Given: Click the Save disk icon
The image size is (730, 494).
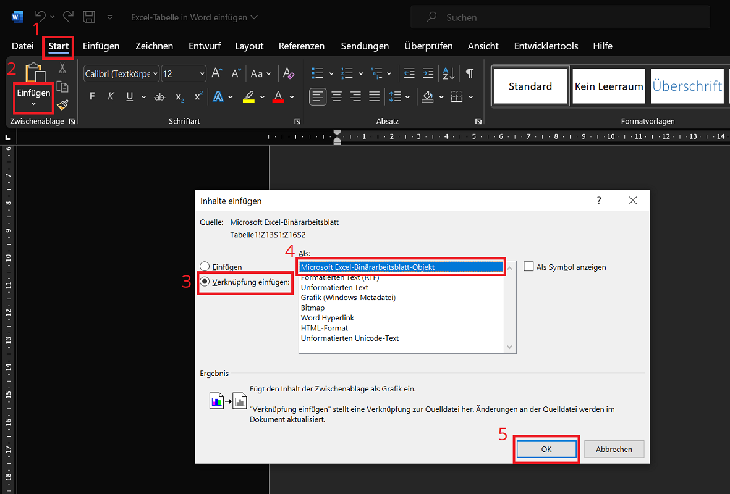Looking at the screenshot, I should pos(89,17).
